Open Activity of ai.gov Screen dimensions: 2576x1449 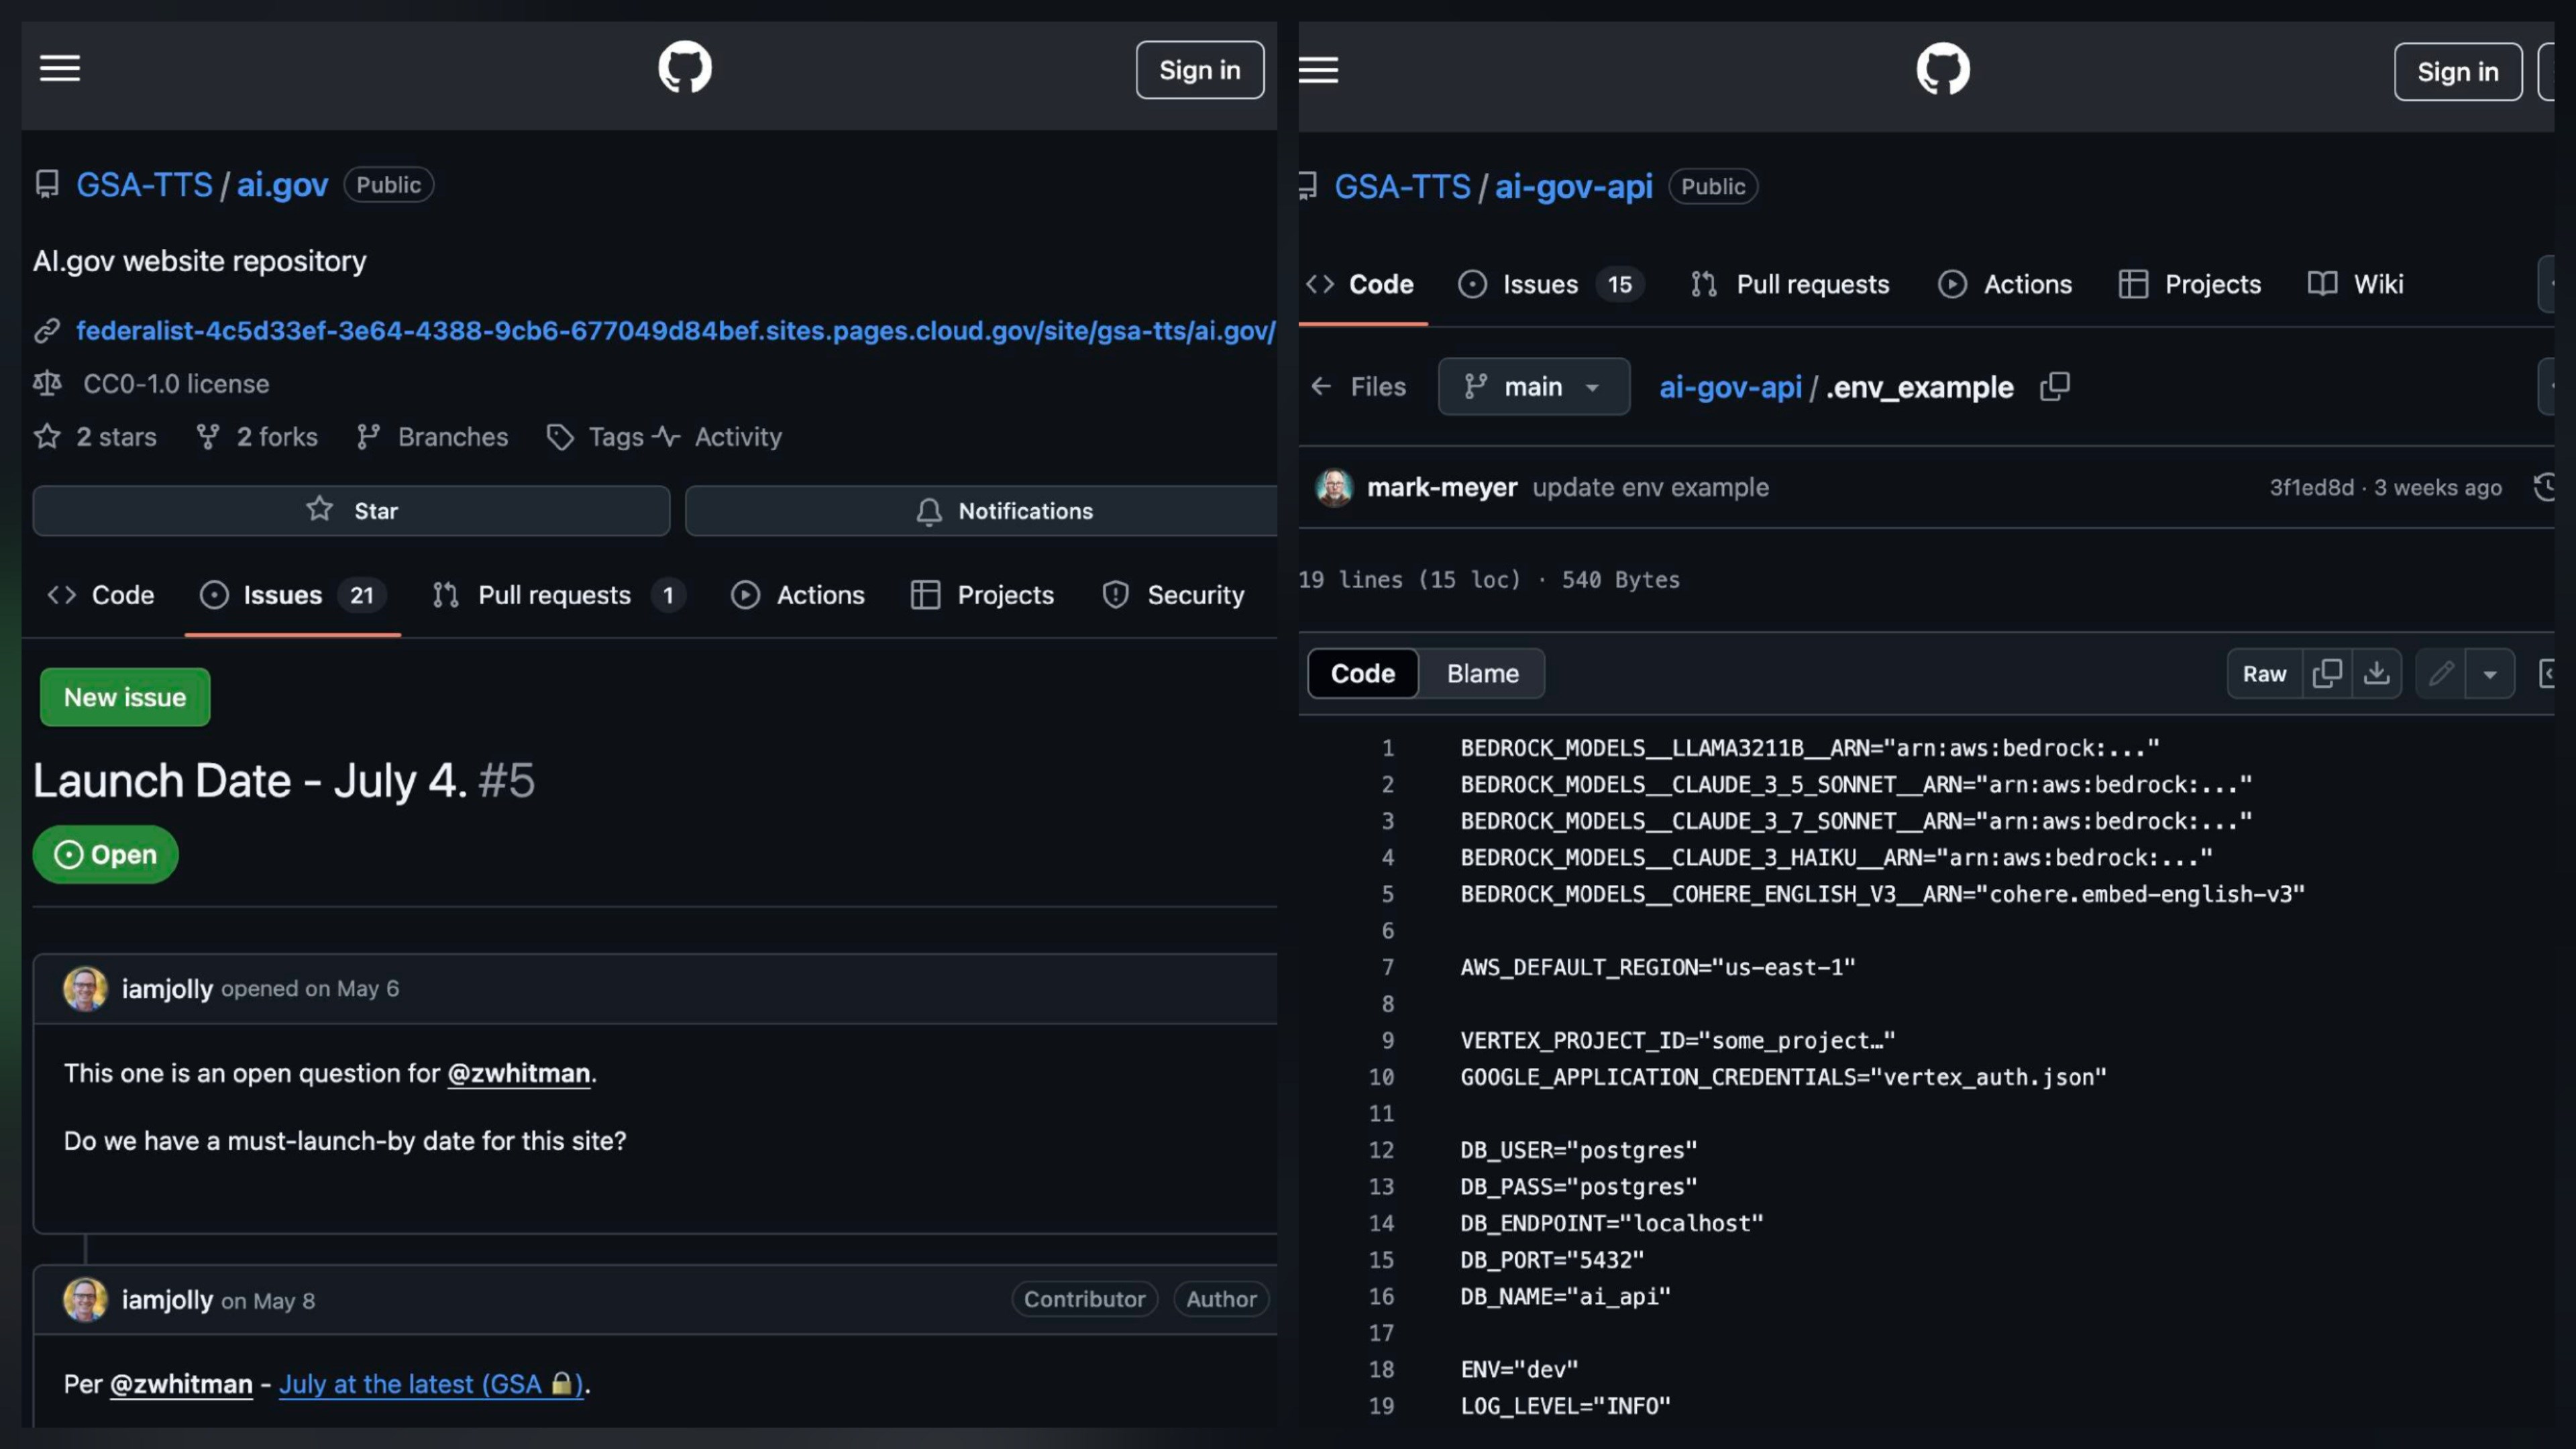point(718,437)
